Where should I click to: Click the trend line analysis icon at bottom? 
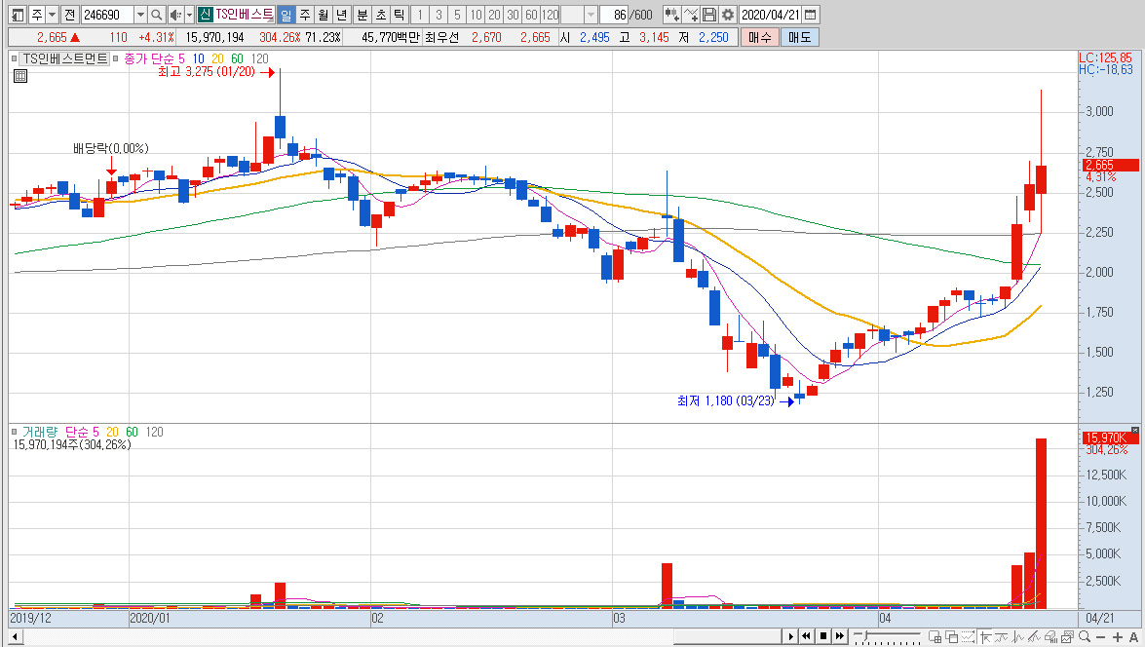[x=1001, y=637]
